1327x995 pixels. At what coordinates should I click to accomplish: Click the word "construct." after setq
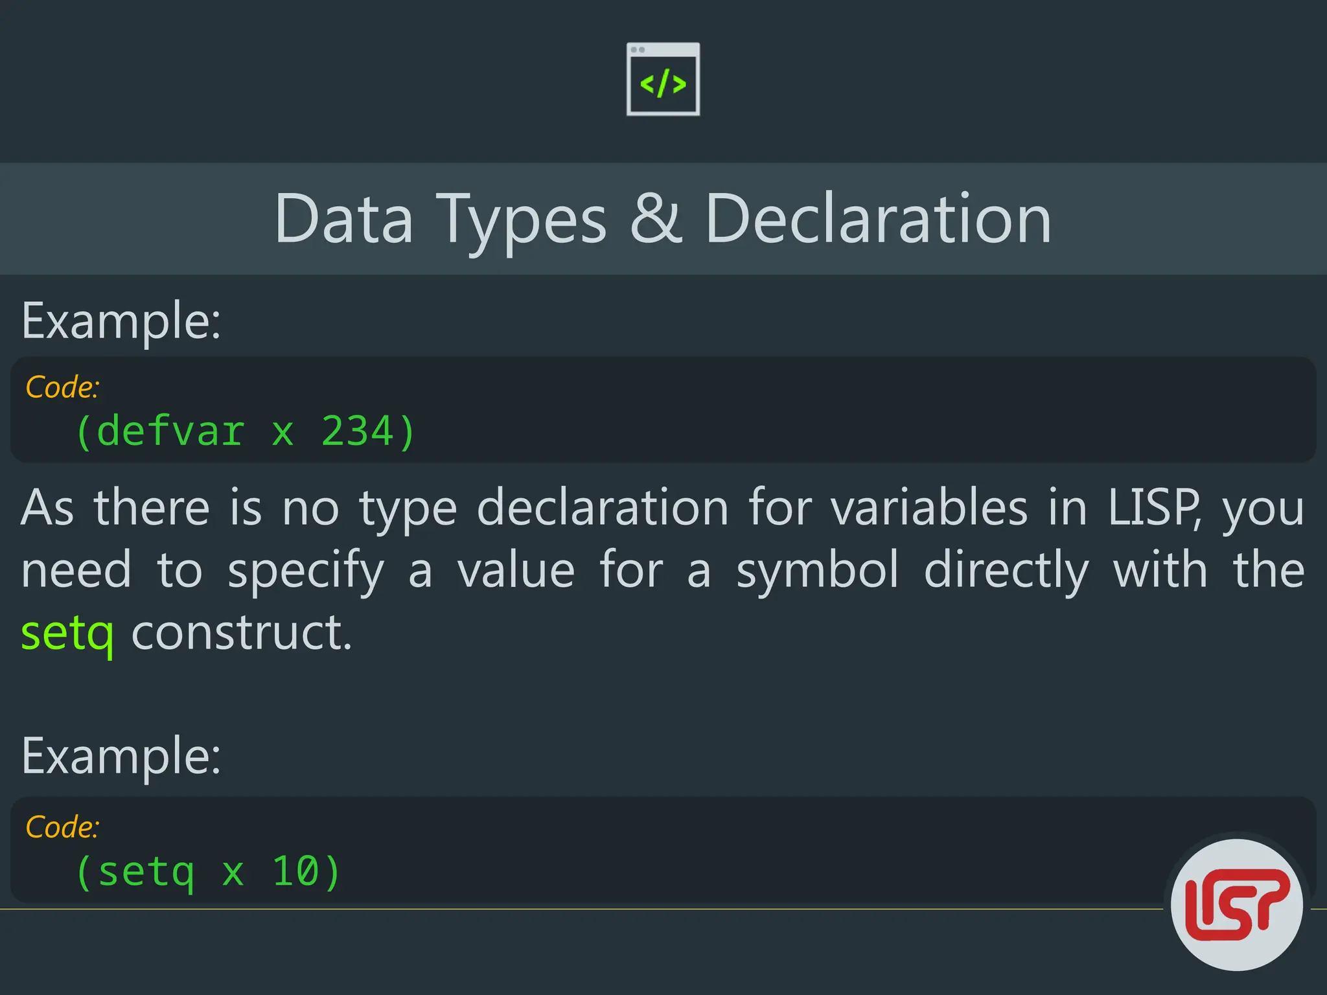coord(242,632)
